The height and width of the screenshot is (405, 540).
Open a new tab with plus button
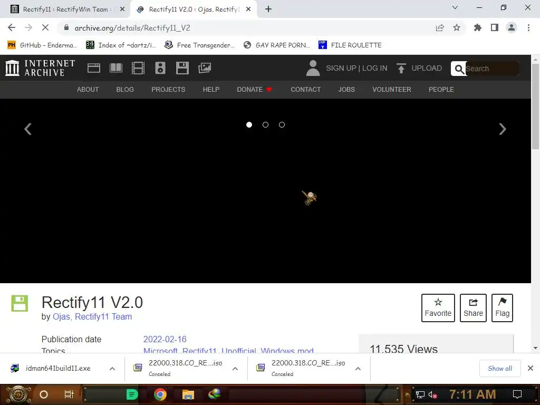[268, 9]
